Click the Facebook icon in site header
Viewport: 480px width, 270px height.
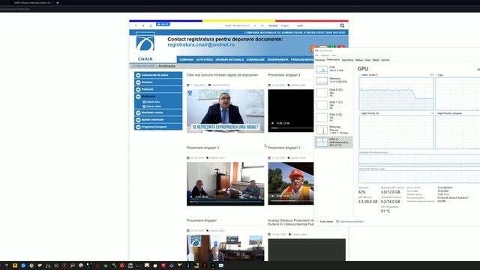click(x=136, y=25)
